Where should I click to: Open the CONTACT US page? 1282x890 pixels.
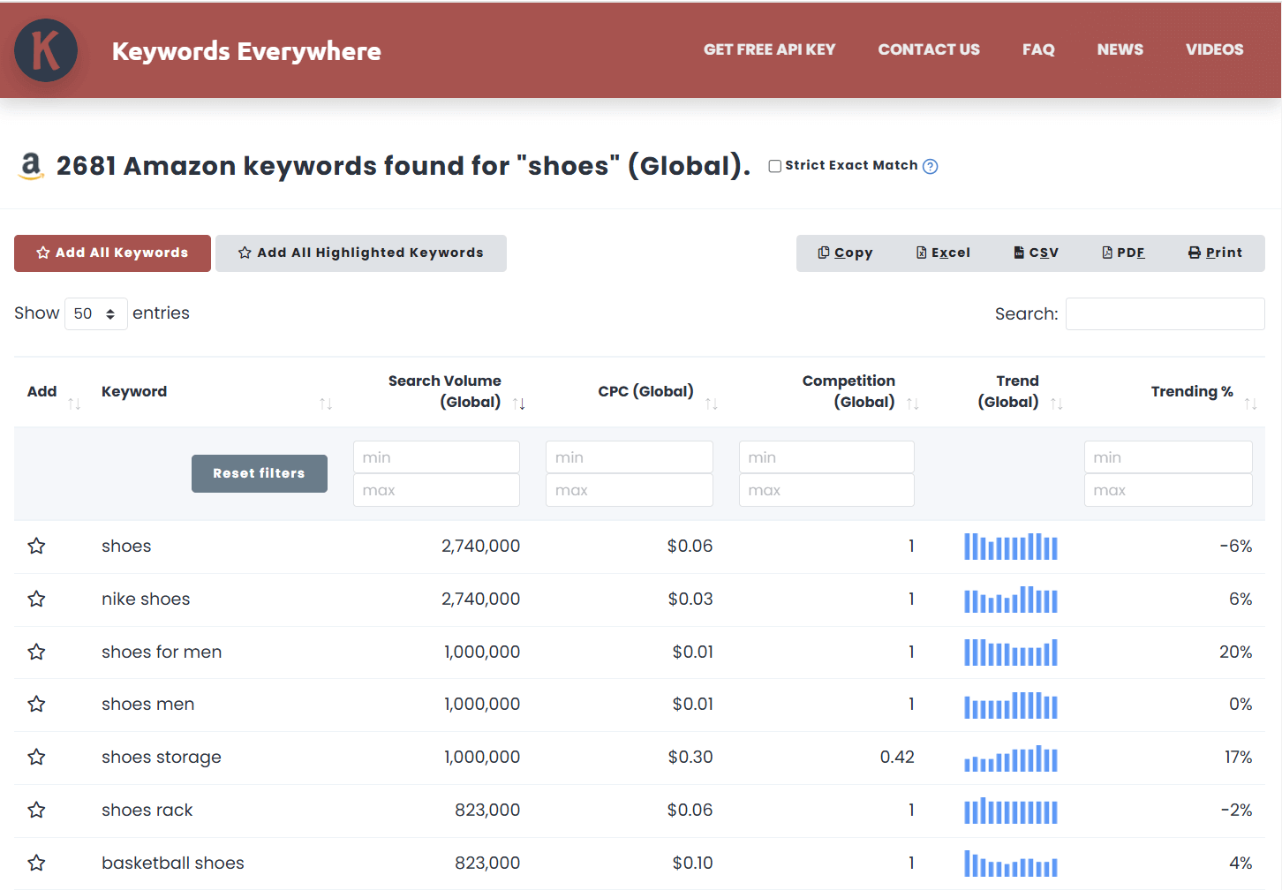[x=929, y=49]
